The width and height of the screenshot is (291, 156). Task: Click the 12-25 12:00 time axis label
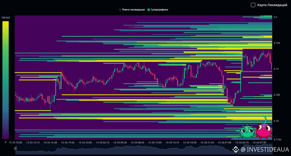point(155,143)
